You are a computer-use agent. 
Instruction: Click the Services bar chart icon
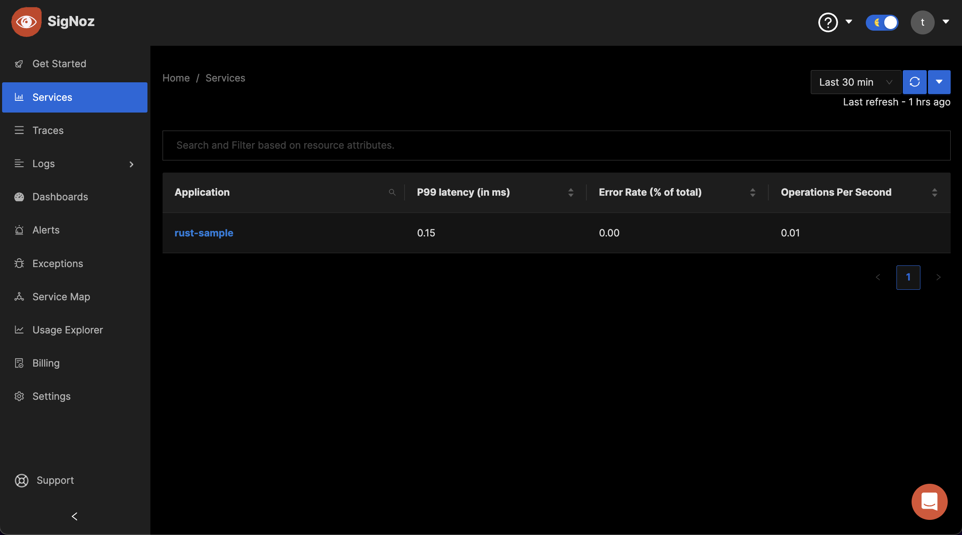(19, 97)
